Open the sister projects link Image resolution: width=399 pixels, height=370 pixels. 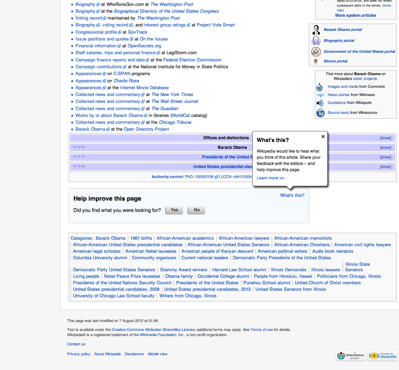(365, 79)
